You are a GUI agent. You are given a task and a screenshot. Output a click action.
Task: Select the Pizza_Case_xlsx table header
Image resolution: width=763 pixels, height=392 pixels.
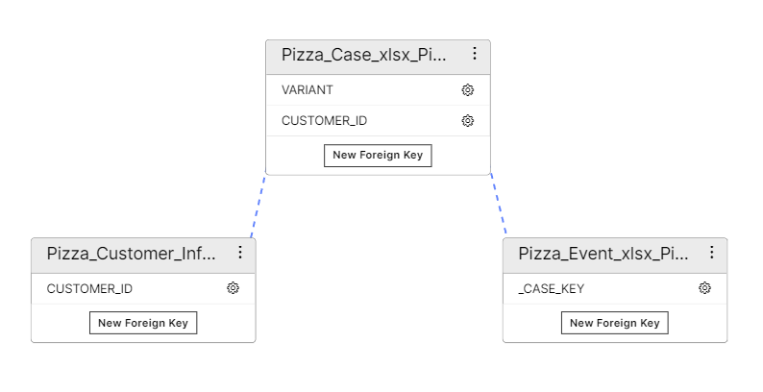point(363,56)
